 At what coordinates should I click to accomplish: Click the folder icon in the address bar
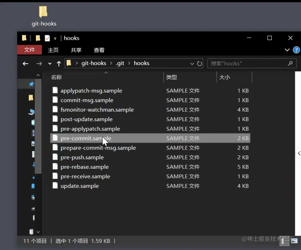point(69,63)
